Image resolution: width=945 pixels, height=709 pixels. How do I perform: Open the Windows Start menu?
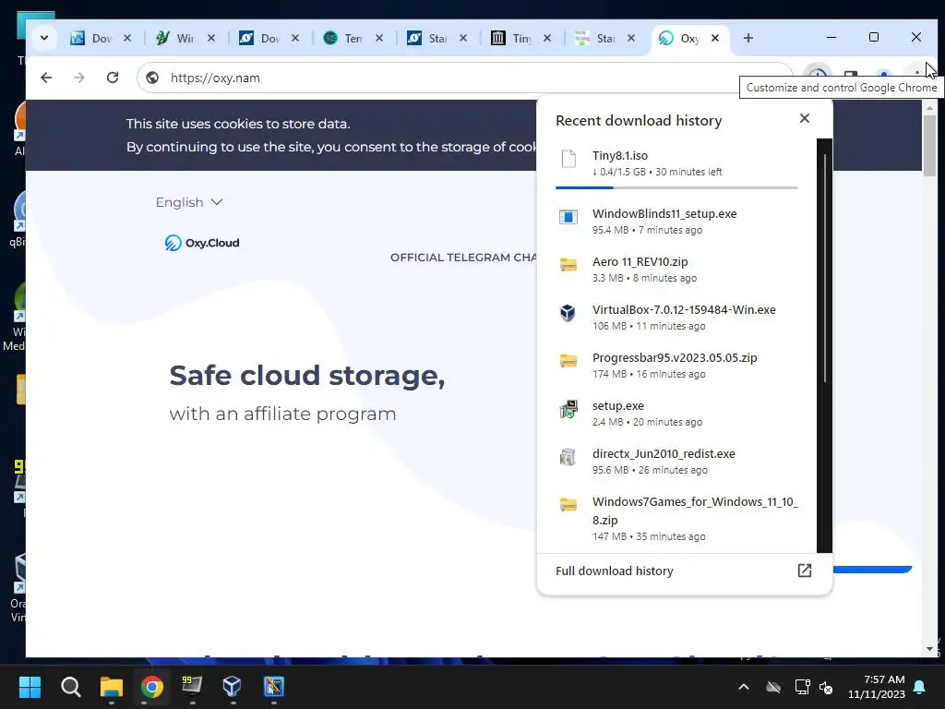(30, 687)
